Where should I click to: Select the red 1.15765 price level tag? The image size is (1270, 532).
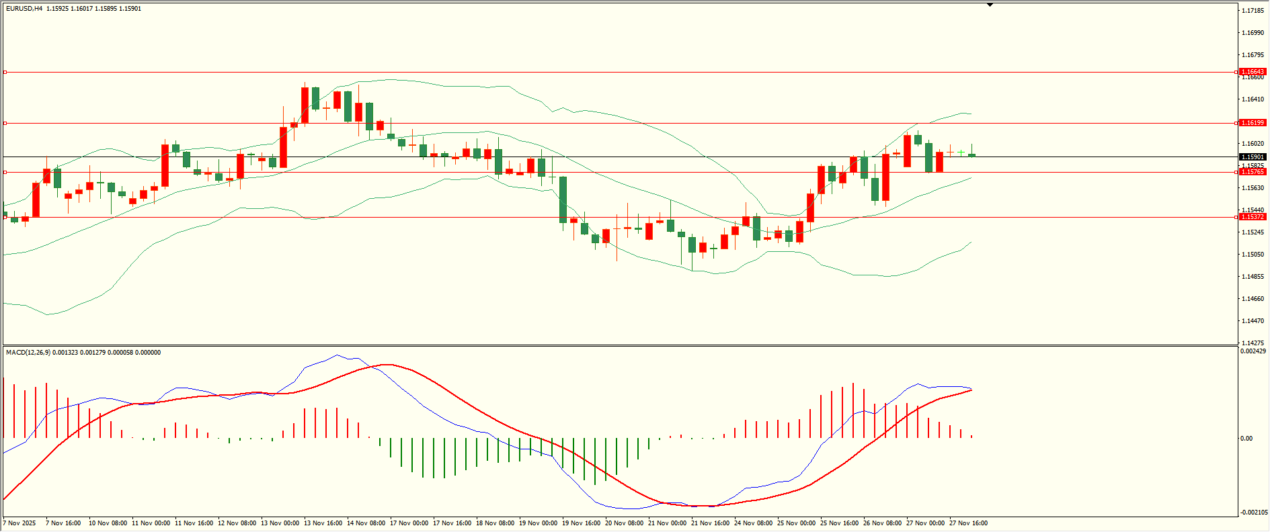1252,172
